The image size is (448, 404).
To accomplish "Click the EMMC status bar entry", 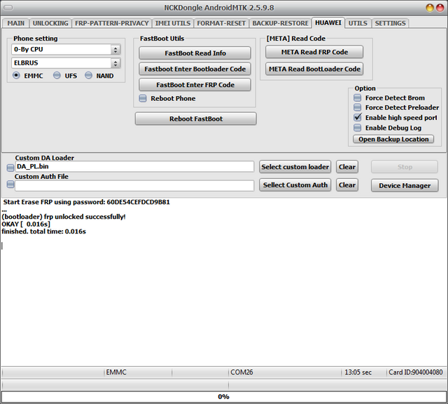I will coord(116,372).
